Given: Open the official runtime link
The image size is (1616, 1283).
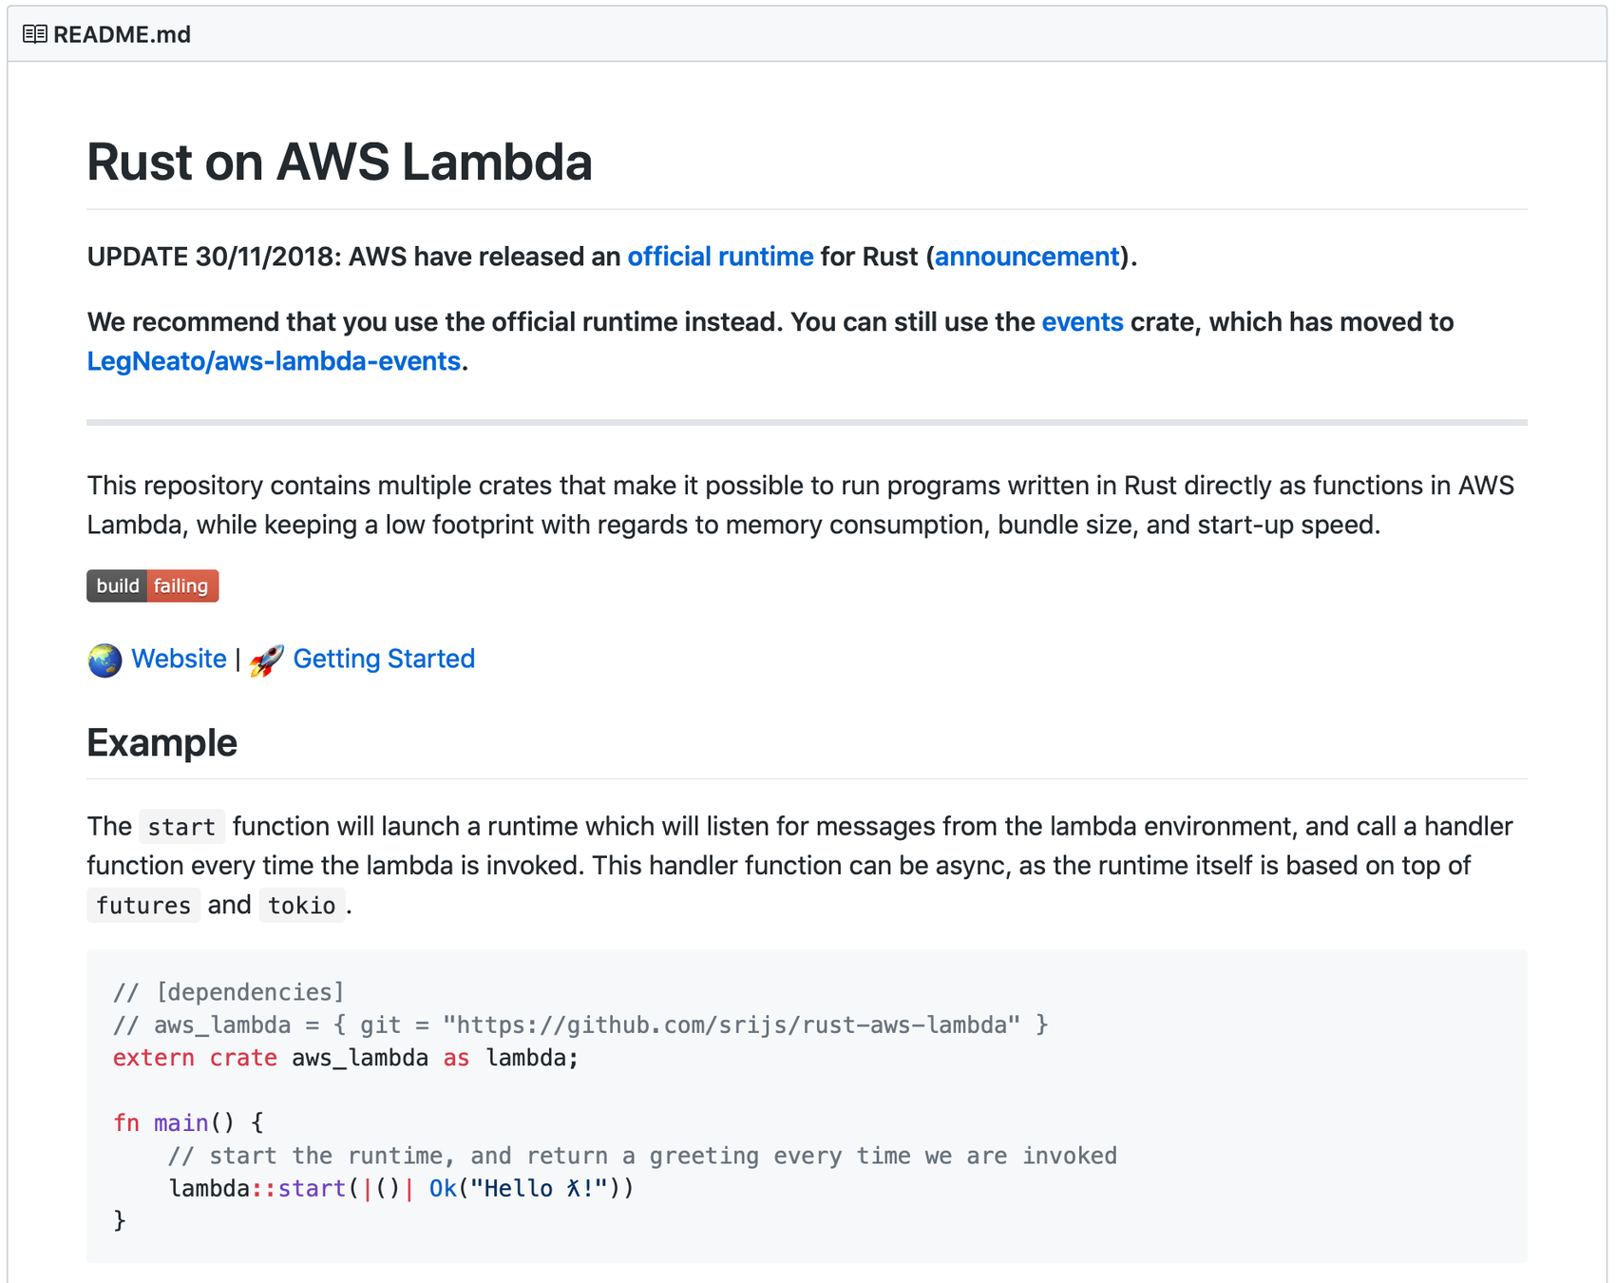Looking at the screenshot, I should [720, 257].
